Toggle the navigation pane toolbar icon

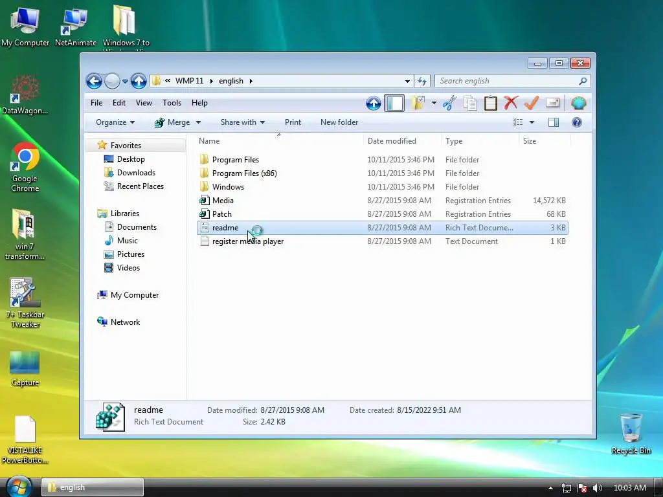click(394, 103)
